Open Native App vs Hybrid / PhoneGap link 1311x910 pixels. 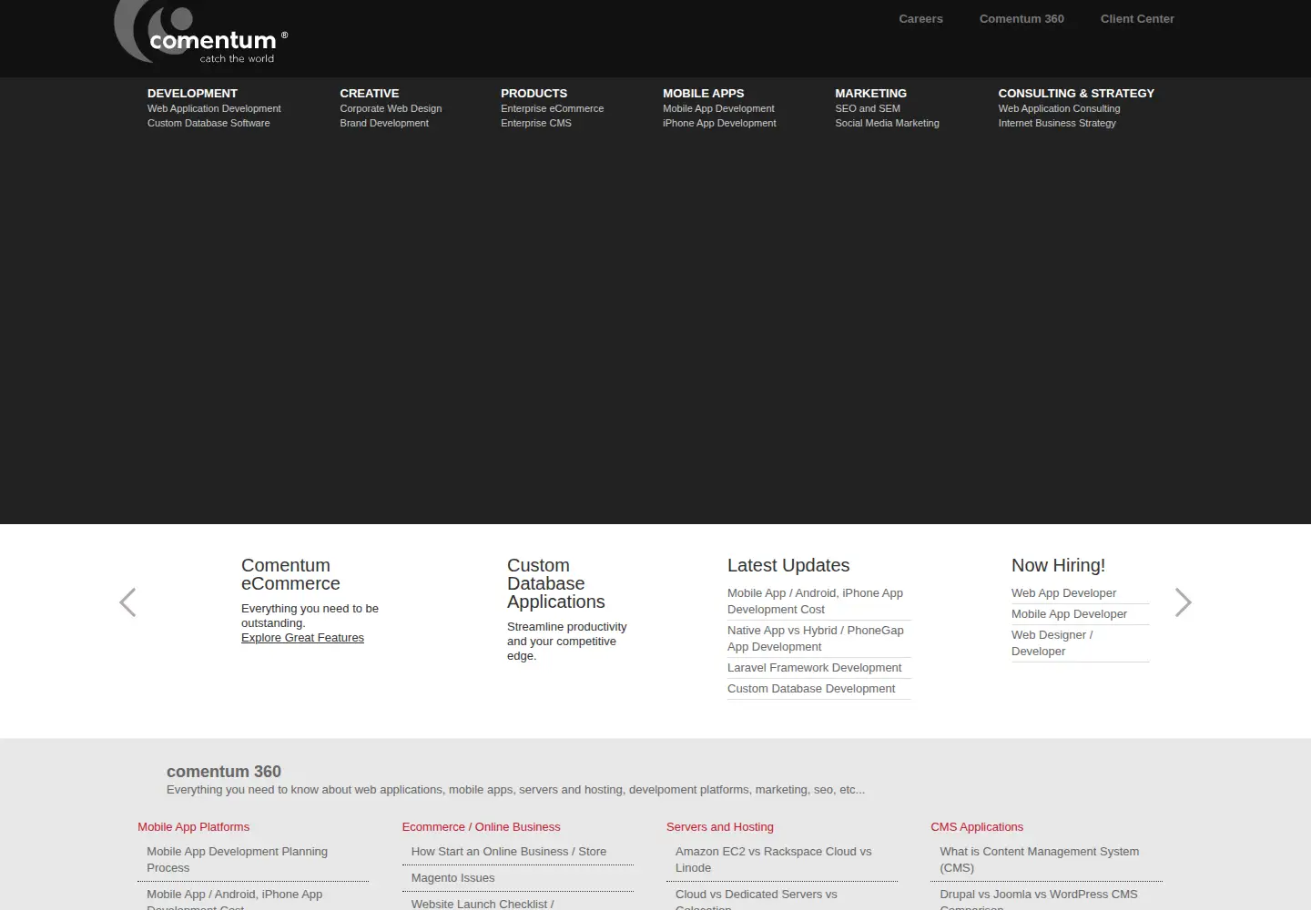pos(816,639)
